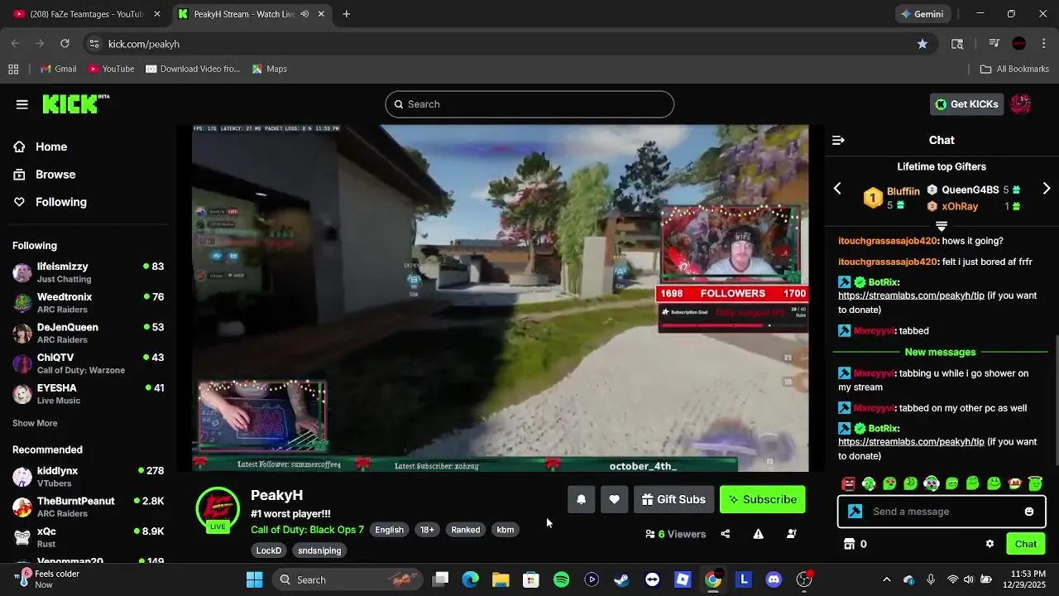Click the user plus icon near viewers

pyautogui.click(x=792, y=534)
